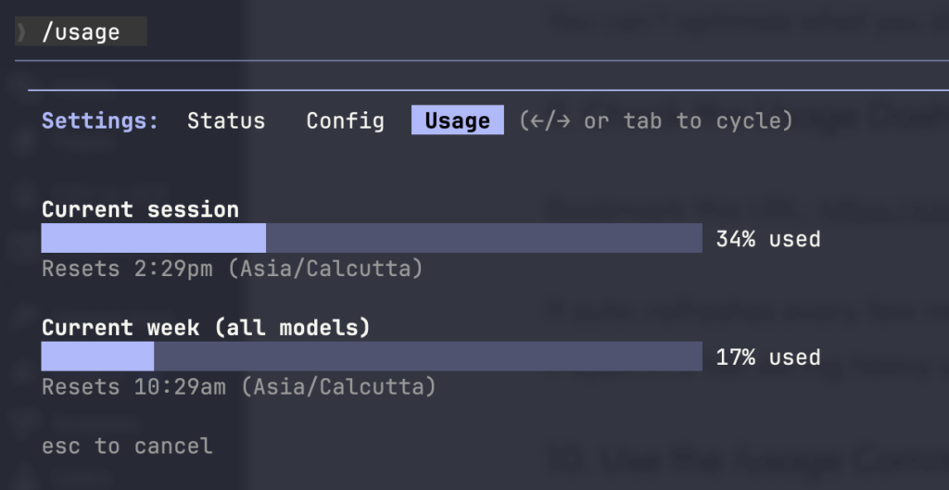This screenshot has height=490, width=949.
Task: Click the "34% used" label
Action: pos(767,239)
